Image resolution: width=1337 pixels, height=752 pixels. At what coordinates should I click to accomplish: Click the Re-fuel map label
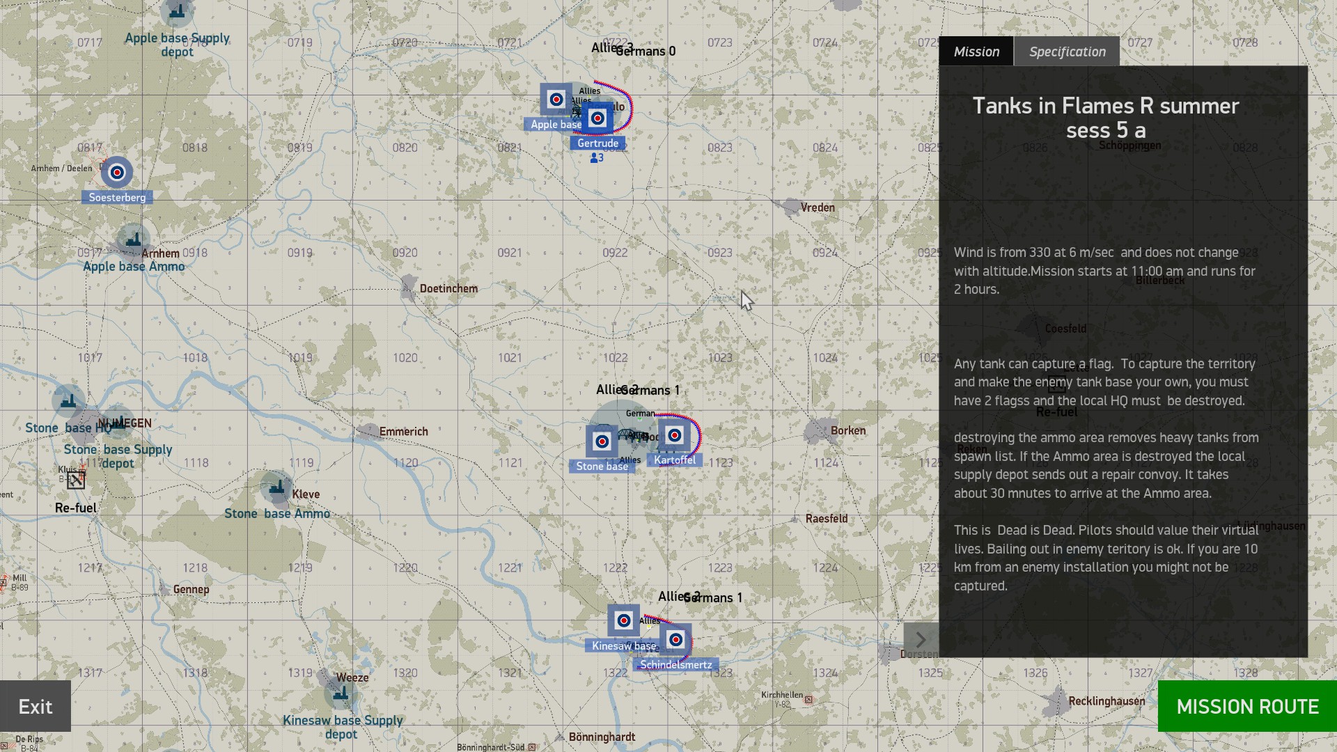point(76,508)
